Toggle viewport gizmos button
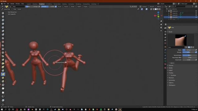The image size is (198, 111). pos(142,9)
